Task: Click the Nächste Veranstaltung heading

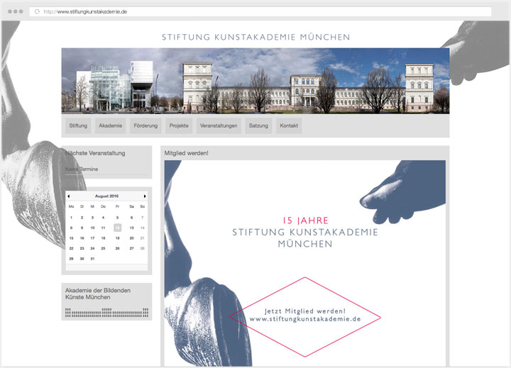Action: [95, 153]
